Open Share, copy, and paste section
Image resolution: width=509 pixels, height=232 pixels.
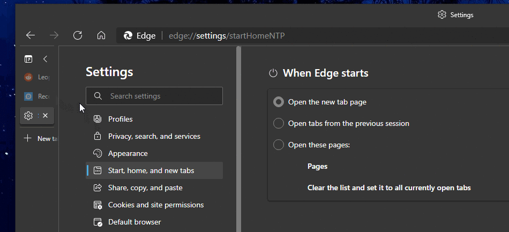point(154,188)
